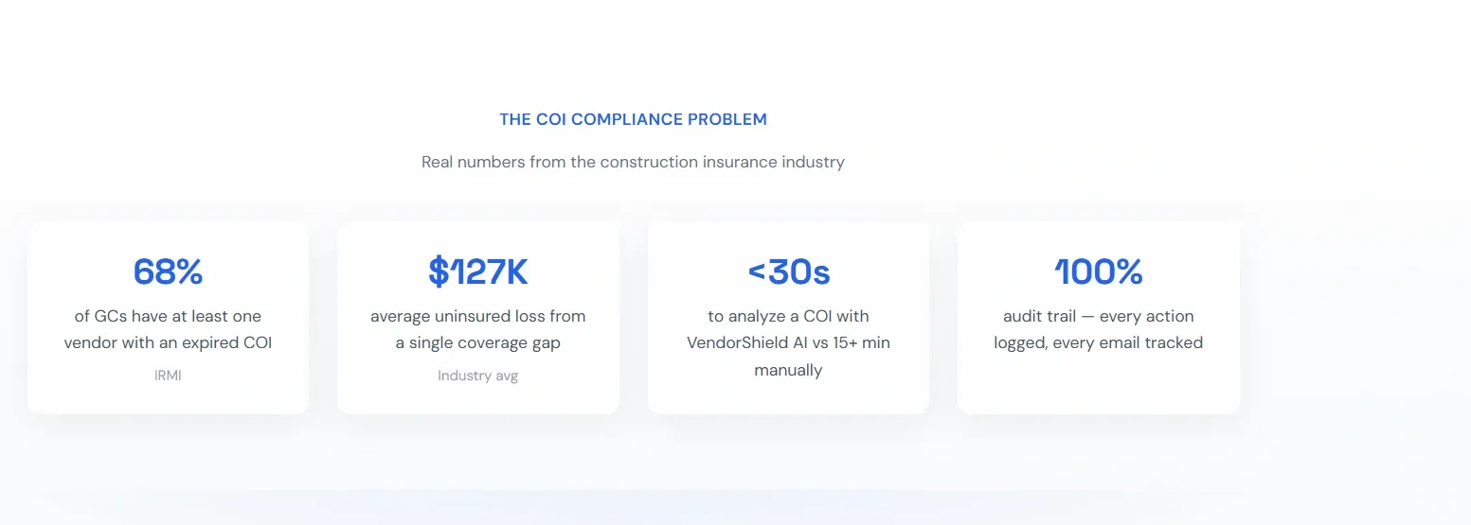Click empty space at bottom of audit trail card
Image resolution: width=1471 pixels, height=525 pixels.
(1098, 388)
